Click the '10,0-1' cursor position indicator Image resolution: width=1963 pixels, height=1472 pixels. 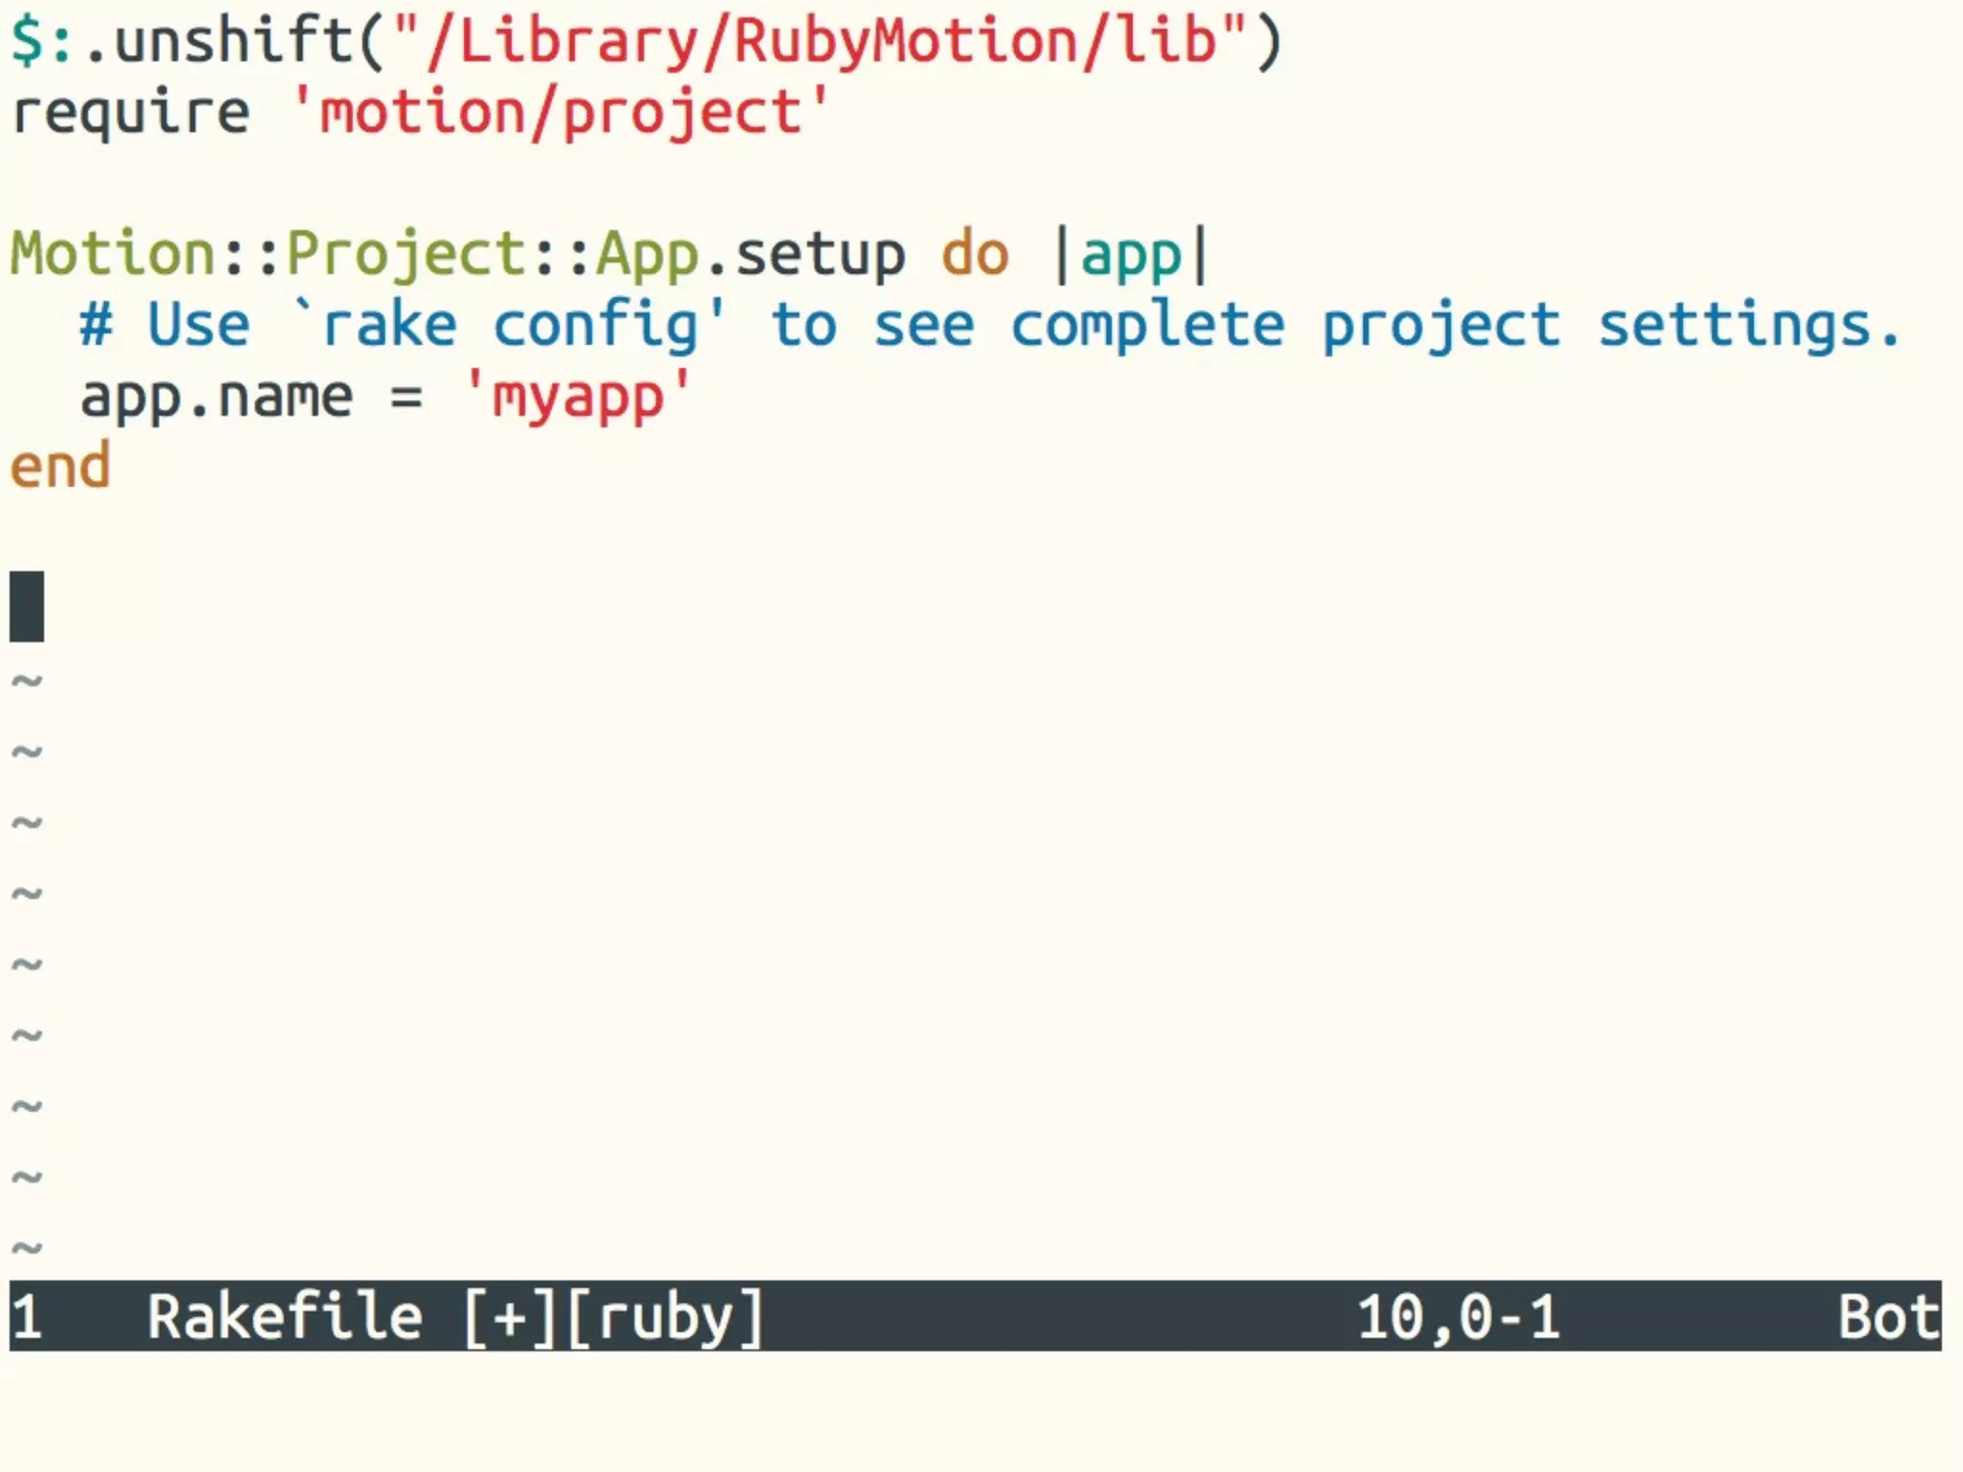tap(1458, 1317)
